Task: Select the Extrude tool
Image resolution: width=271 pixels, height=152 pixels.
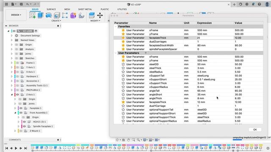Action: point(41,15)
